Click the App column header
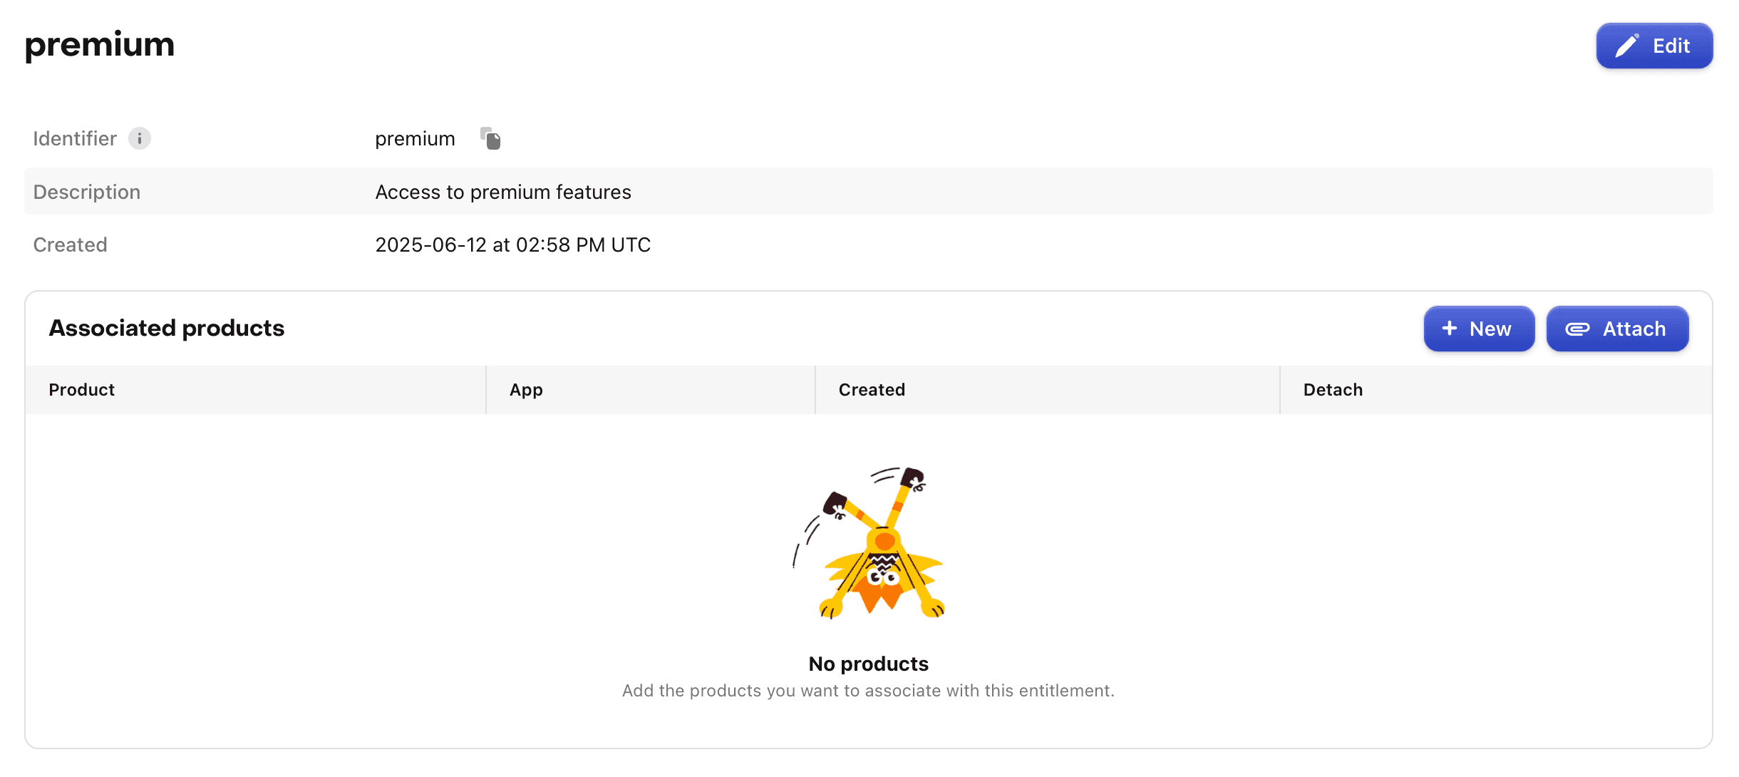This screenshot has width=1739, height=777. 525,389
